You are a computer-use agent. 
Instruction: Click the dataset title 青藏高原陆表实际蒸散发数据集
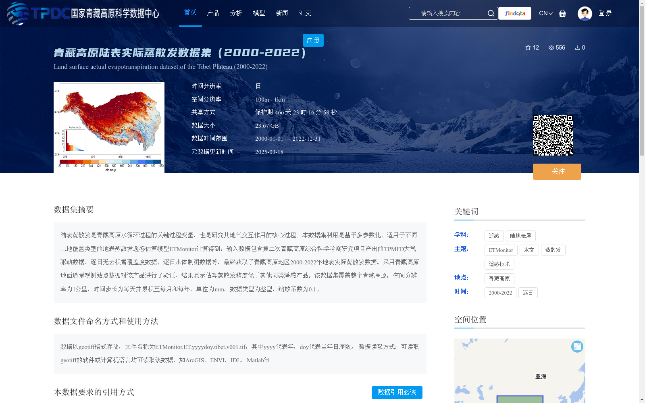coord(180,53)
